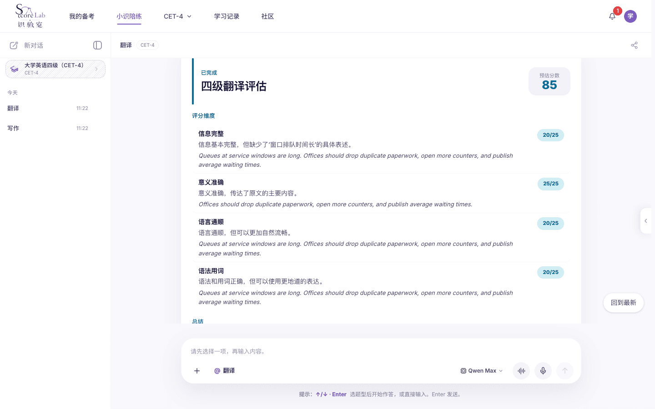Open 社区 tab
The width and height of the screenshot is (655, 409).
point(268,16)
